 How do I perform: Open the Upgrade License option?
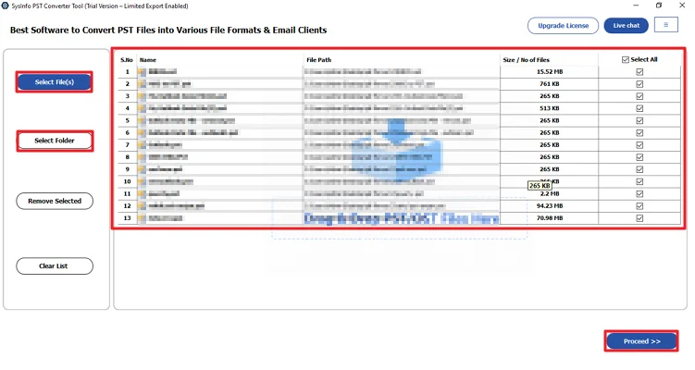click(563, 26)
